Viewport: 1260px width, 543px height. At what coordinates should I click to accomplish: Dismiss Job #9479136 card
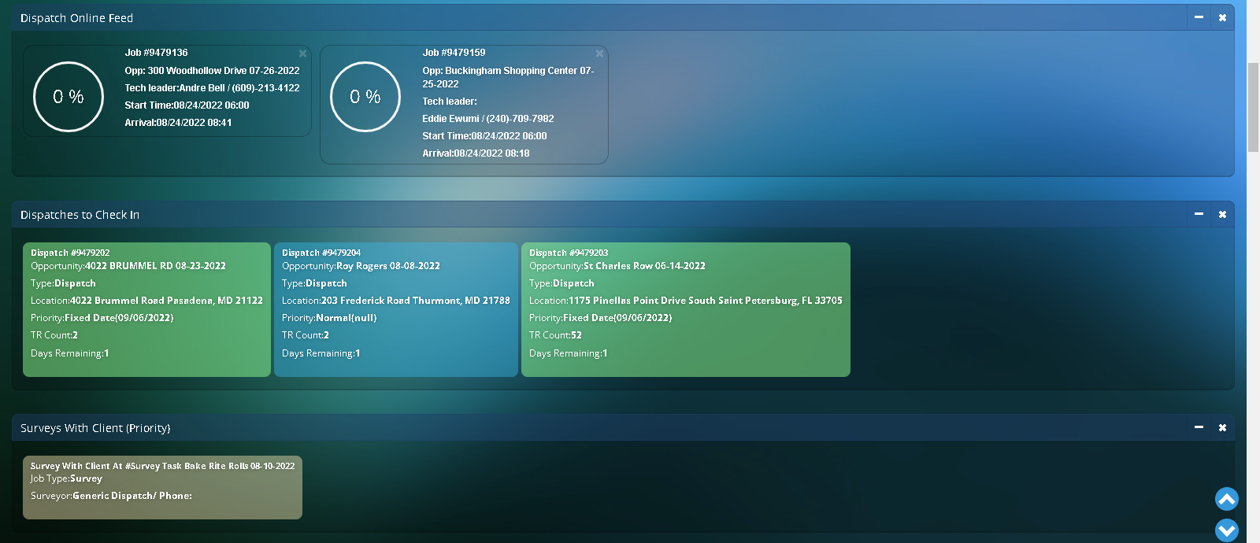pos(302,54)
